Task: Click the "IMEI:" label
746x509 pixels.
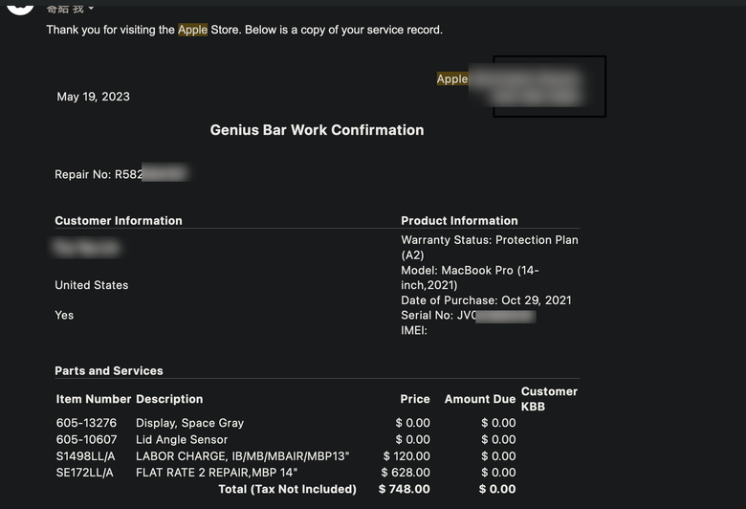Action: pos(414,330)
